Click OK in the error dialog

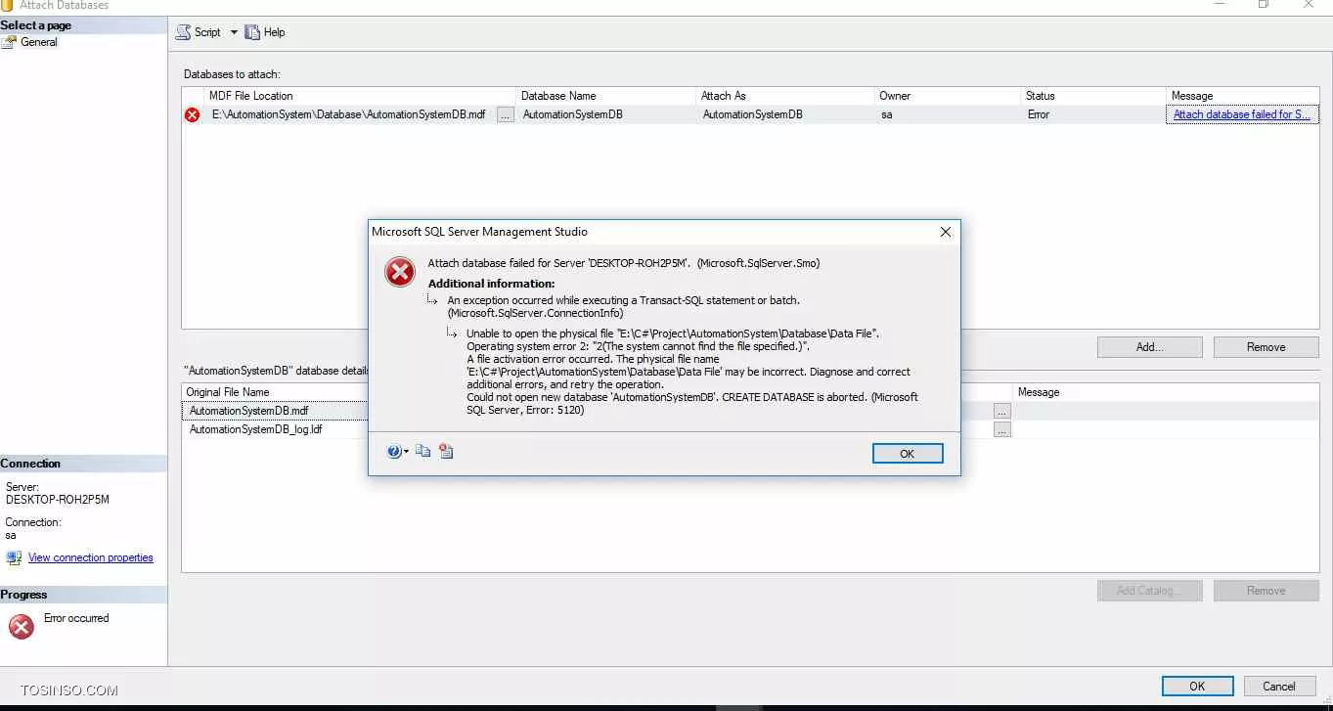coord(908,454)
